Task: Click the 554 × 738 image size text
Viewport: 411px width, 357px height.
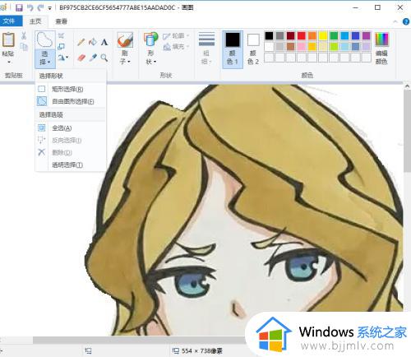Action: pyautogui.click(x=202, y=350)
